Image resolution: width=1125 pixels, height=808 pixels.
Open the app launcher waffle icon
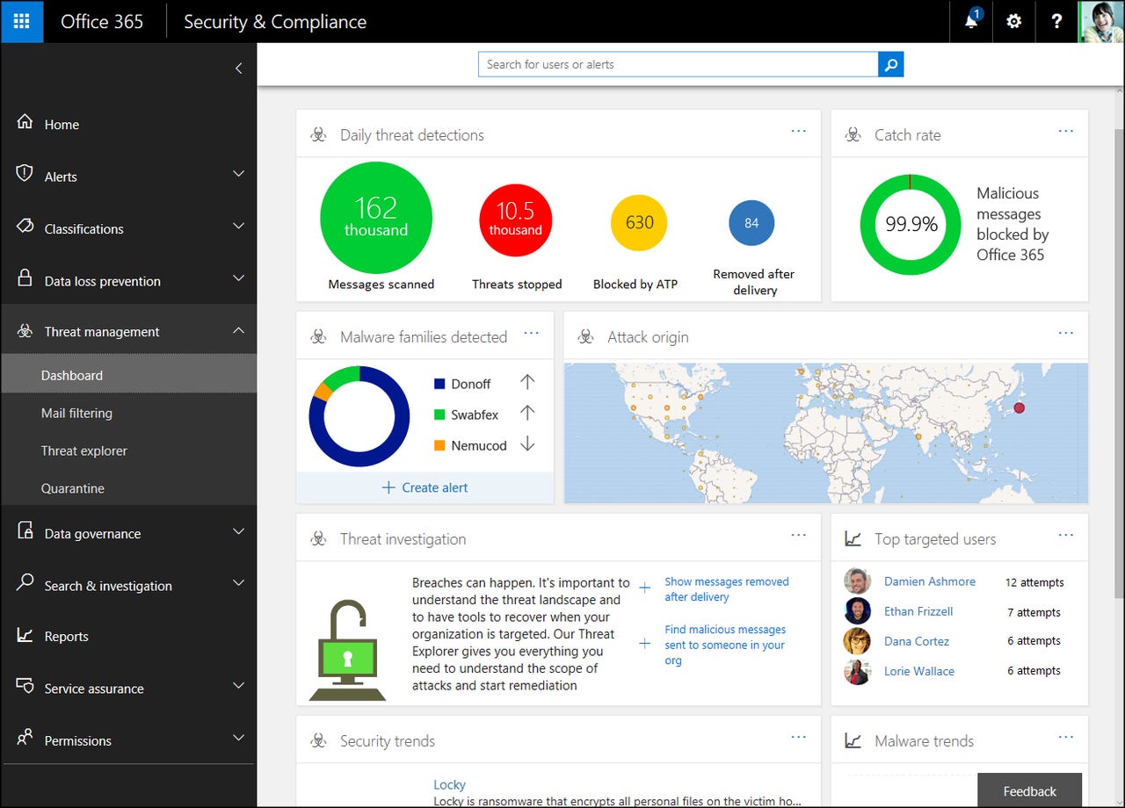tap(21, 21)
